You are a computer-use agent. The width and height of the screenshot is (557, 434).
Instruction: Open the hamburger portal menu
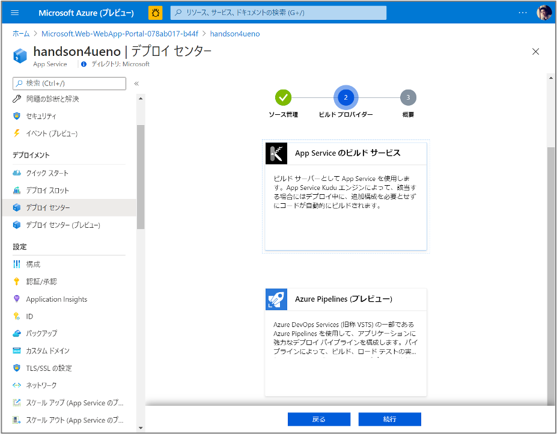click(x=15, y=13)
